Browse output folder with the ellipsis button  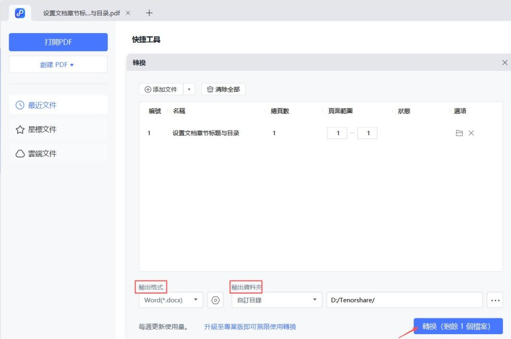point(495,300)
